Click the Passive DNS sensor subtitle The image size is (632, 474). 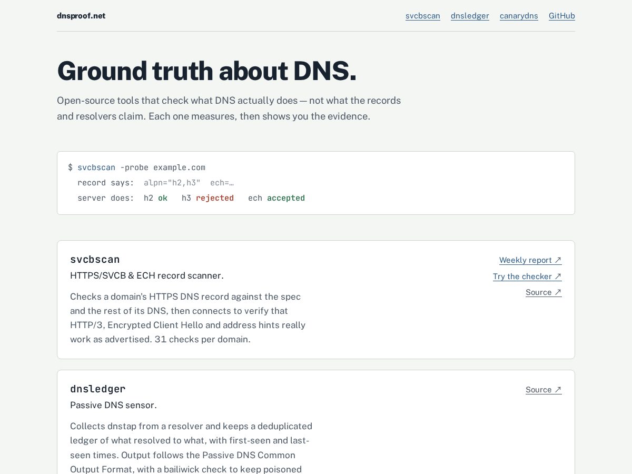(x=113, y=405)
